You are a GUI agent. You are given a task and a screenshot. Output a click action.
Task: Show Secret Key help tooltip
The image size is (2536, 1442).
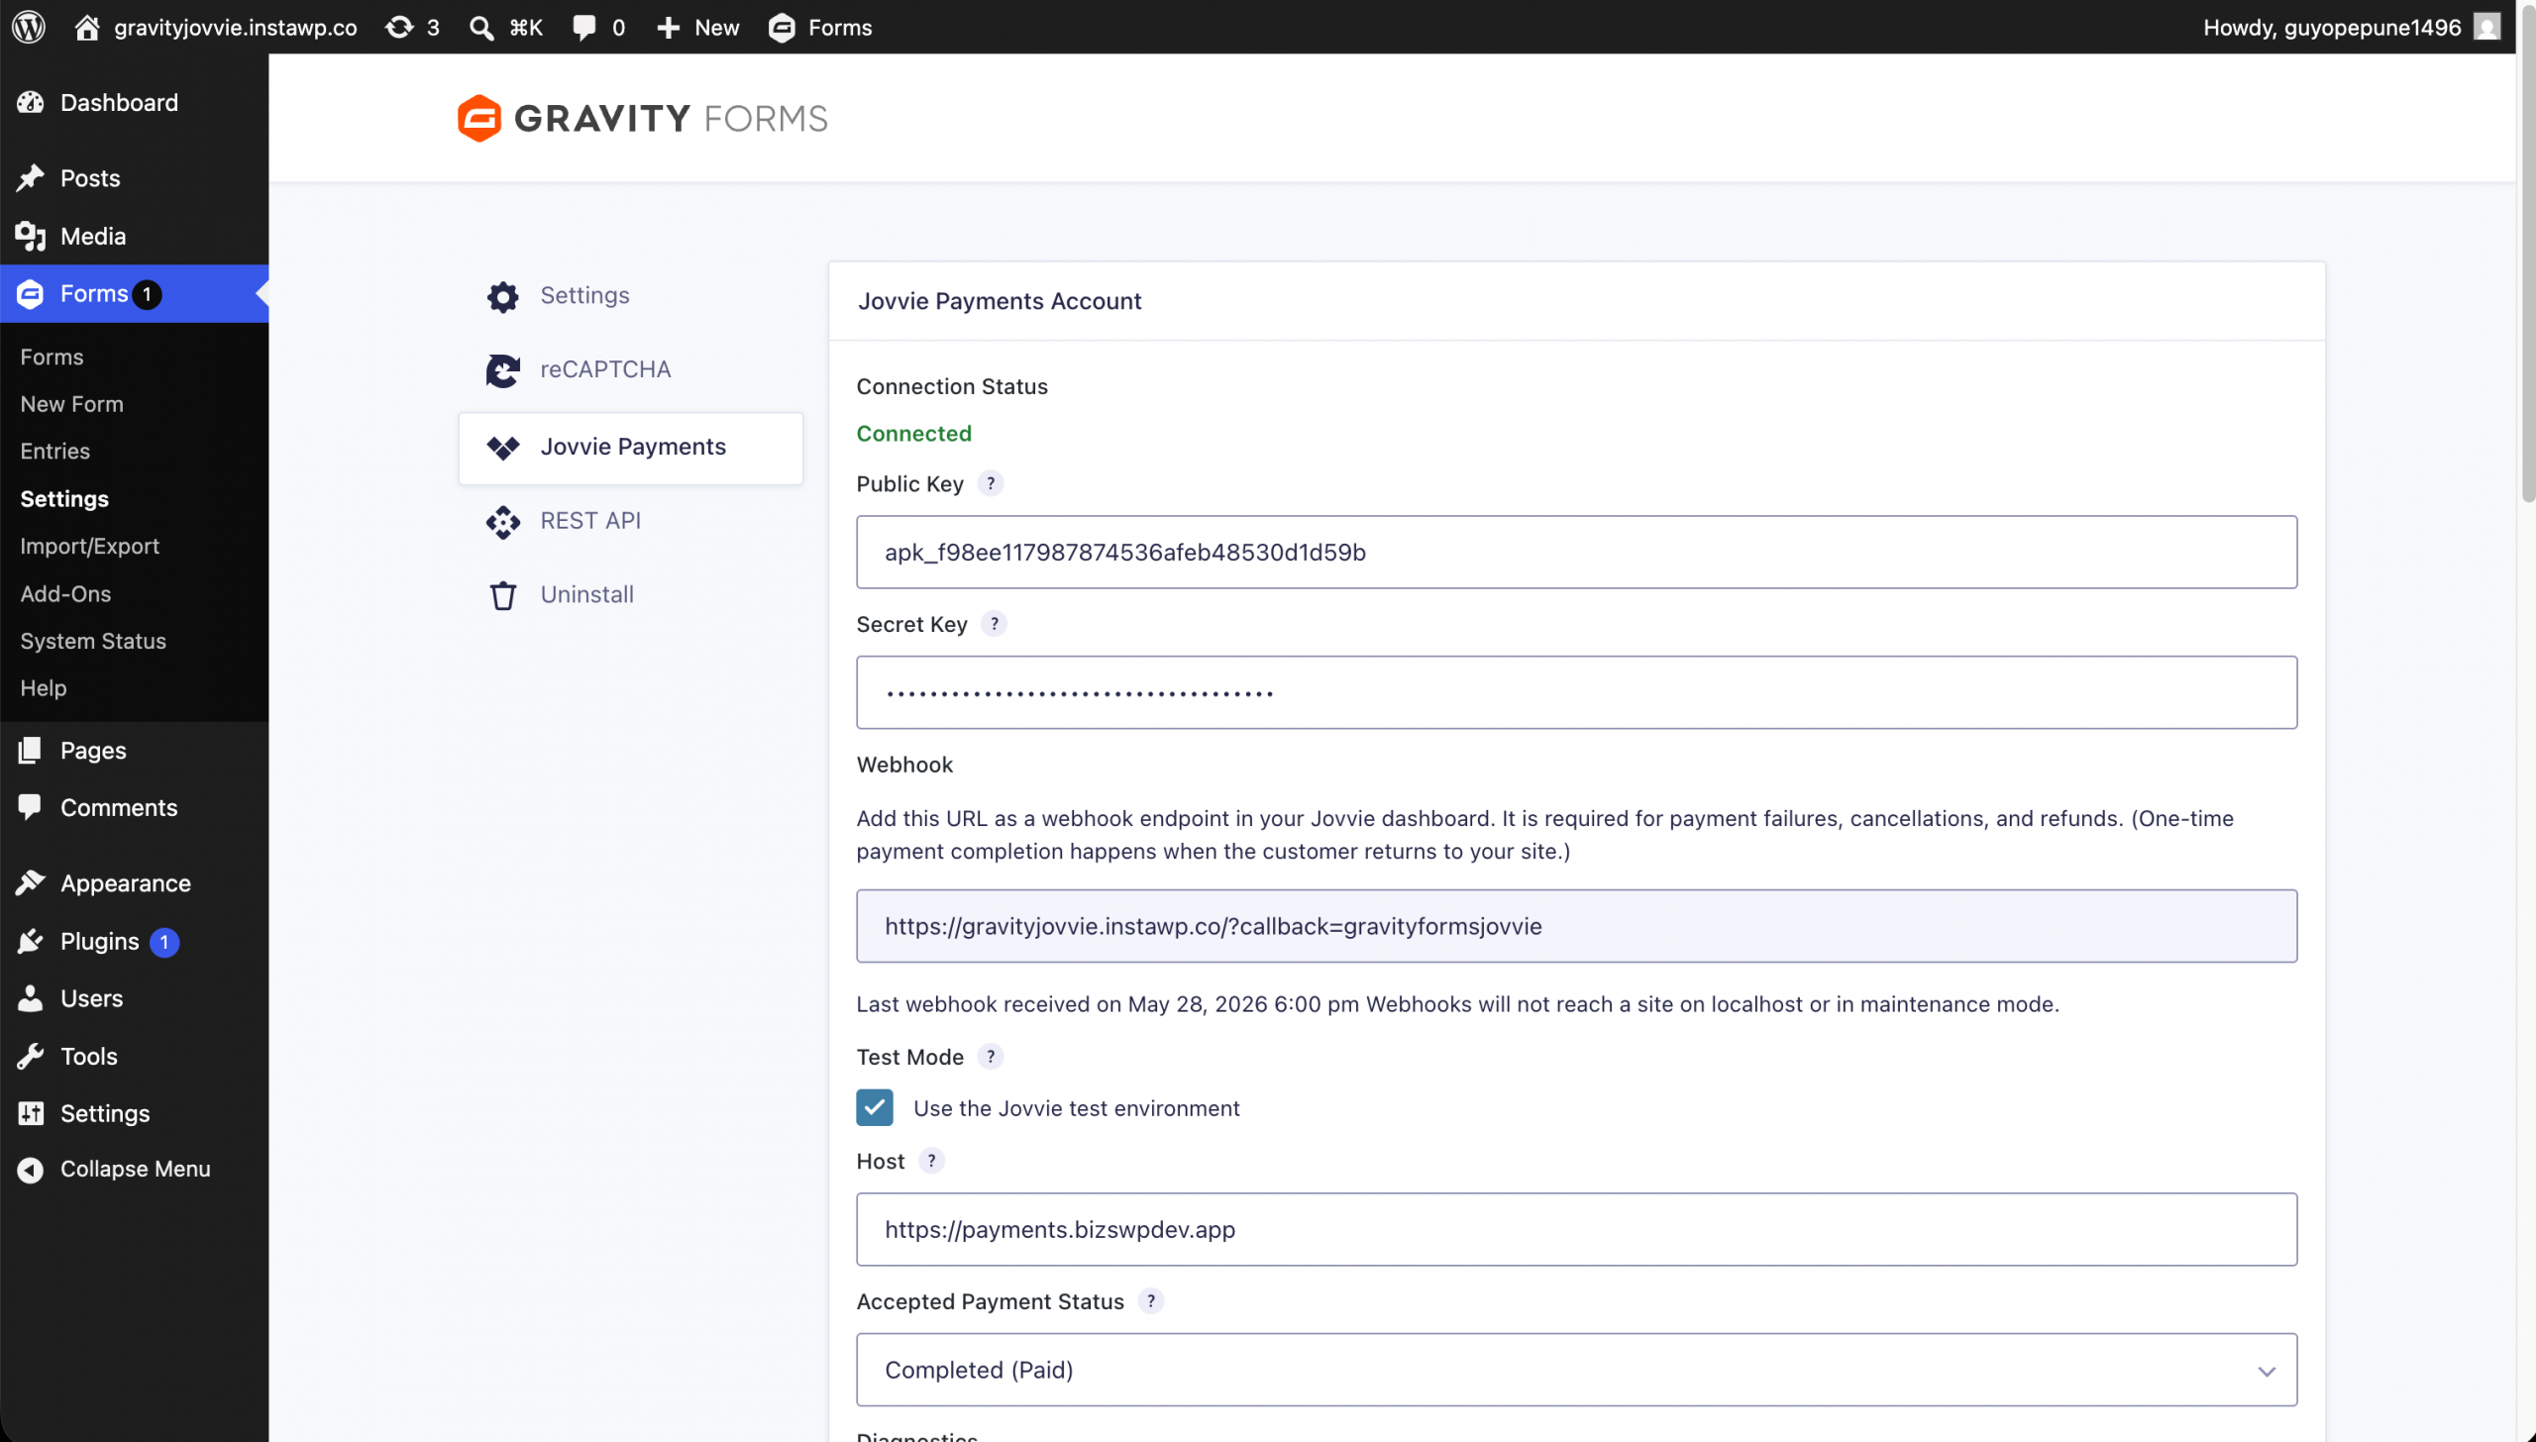click(x=995, y=624)
